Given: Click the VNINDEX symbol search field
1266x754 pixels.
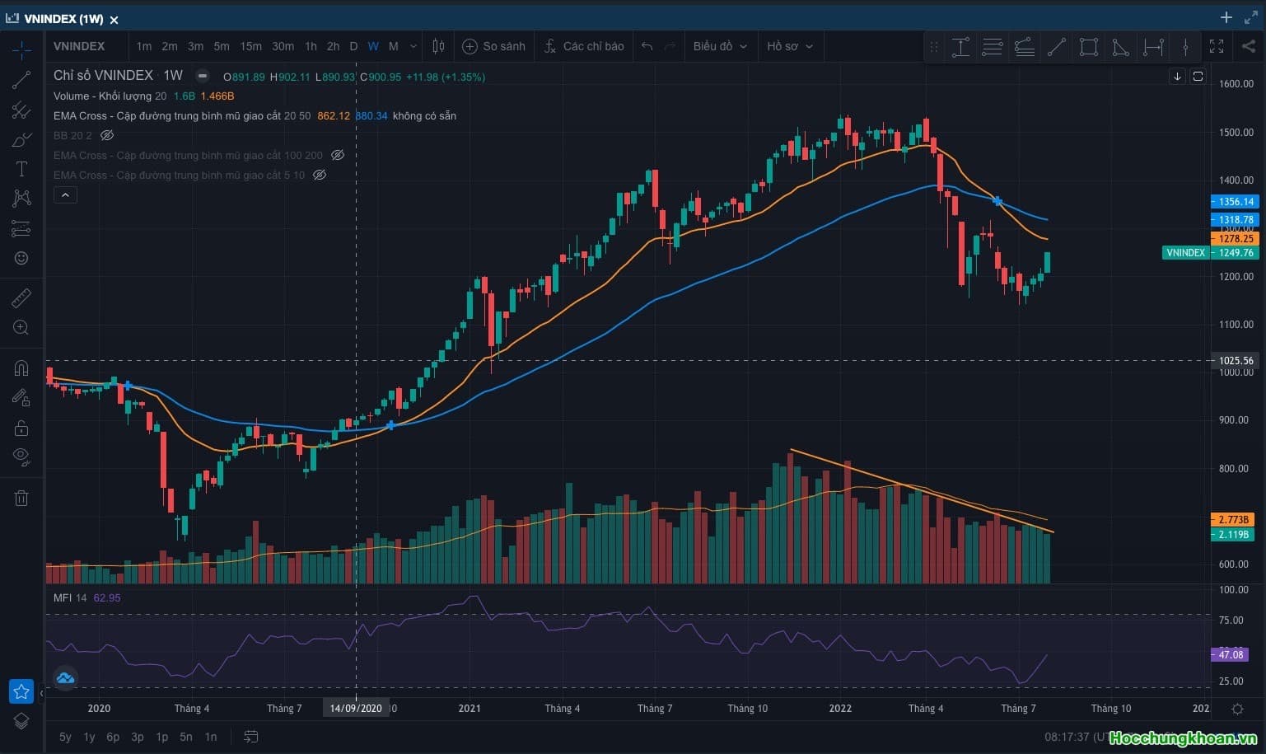Looking at the screenshot, I should click(79, 46).
